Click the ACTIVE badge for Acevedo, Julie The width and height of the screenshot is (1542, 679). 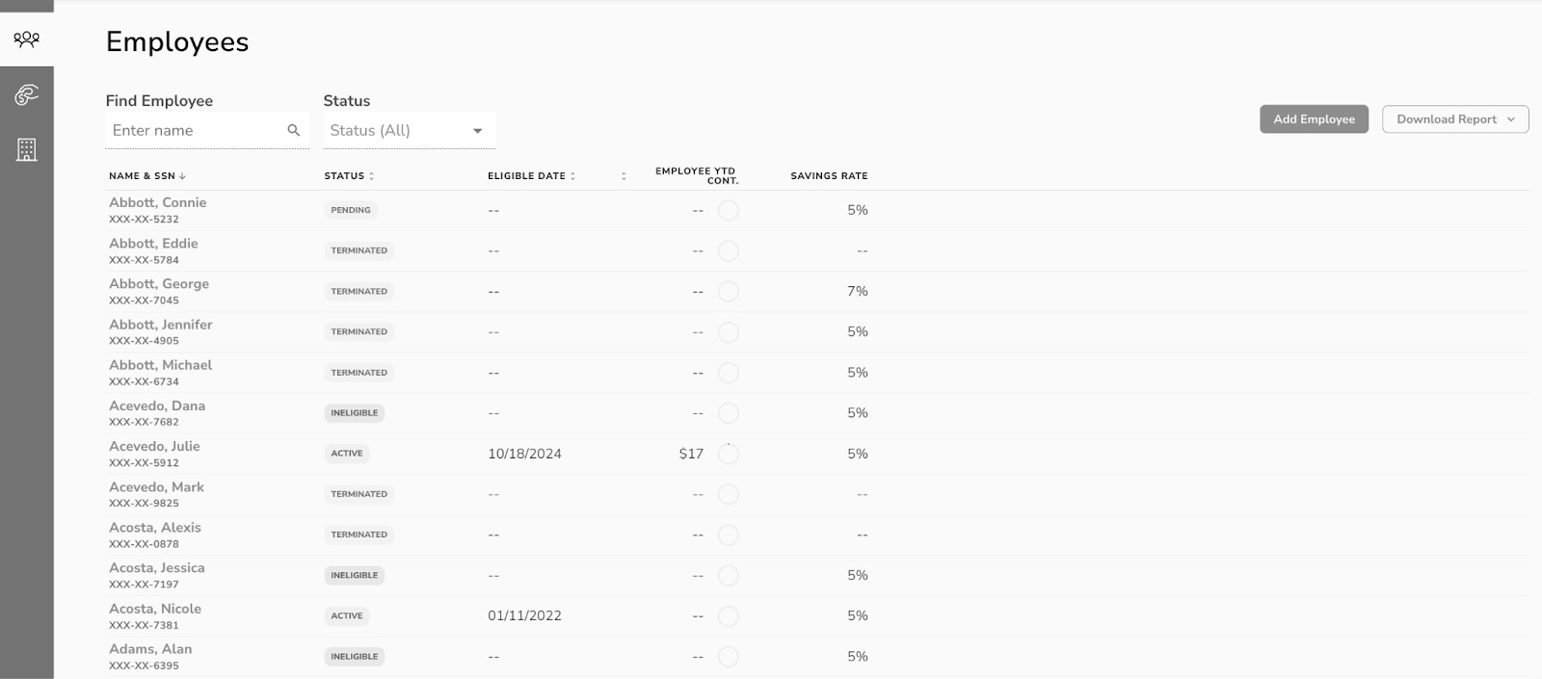[x=347, y=454]
